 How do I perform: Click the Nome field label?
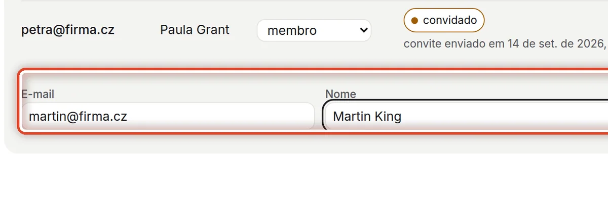340,94
